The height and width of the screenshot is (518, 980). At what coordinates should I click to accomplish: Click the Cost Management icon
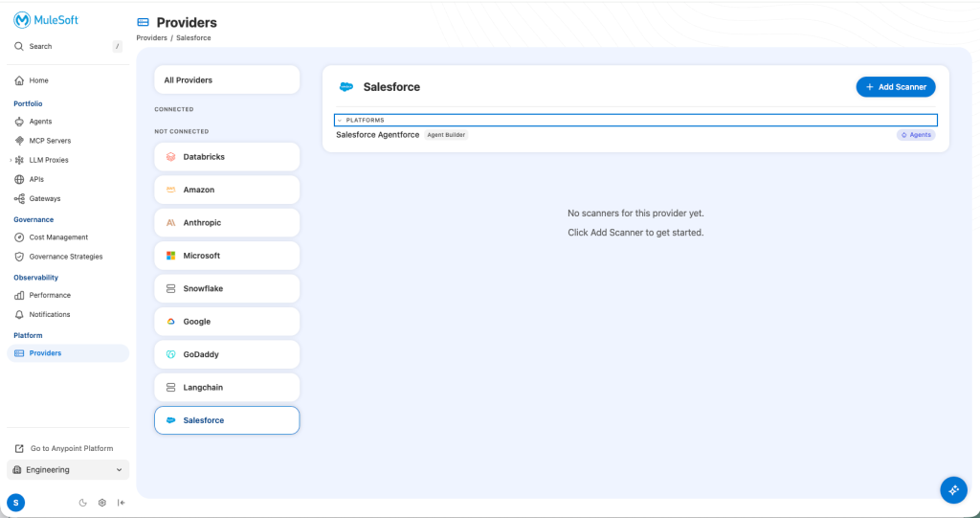tap(19, 237)
